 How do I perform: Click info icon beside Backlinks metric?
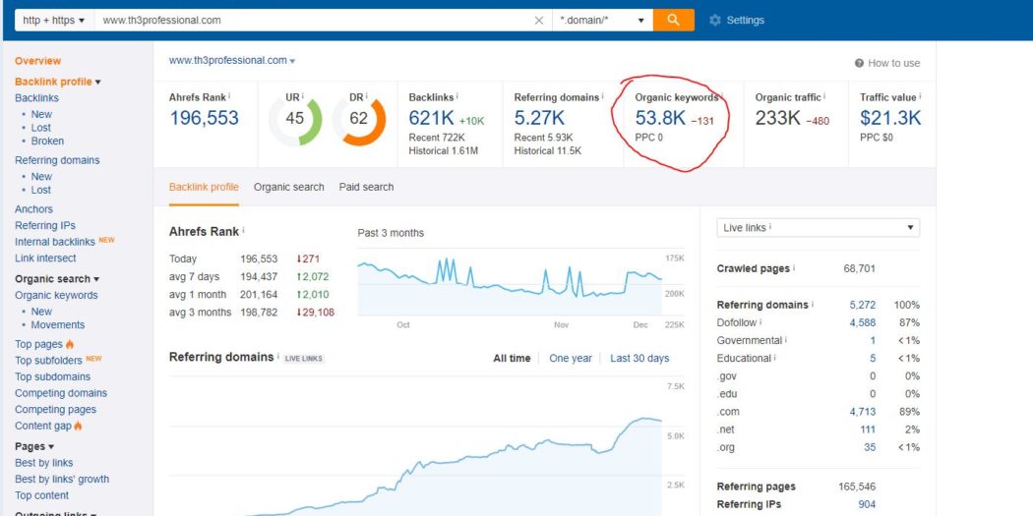point(457,96)
